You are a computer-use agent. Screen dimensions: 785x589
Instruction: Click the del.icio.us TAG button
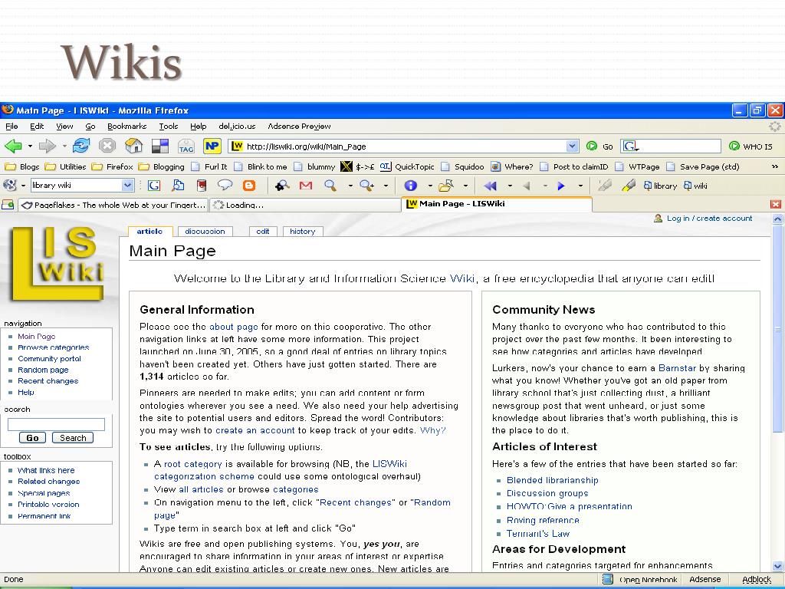click(186, 146)
